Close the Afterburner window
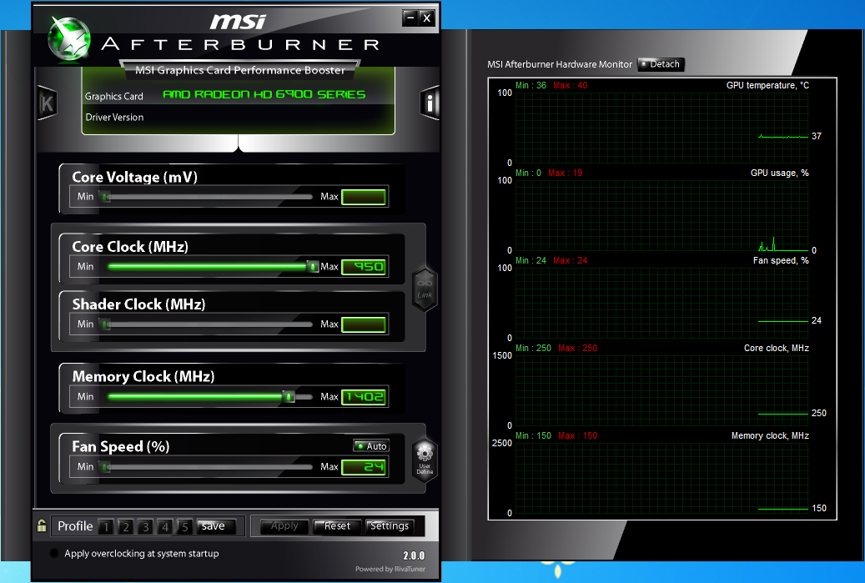 [x=426, y=18]
